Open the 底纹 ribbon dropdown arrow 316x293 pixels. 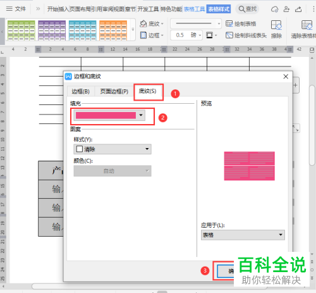tap(162, 24)
